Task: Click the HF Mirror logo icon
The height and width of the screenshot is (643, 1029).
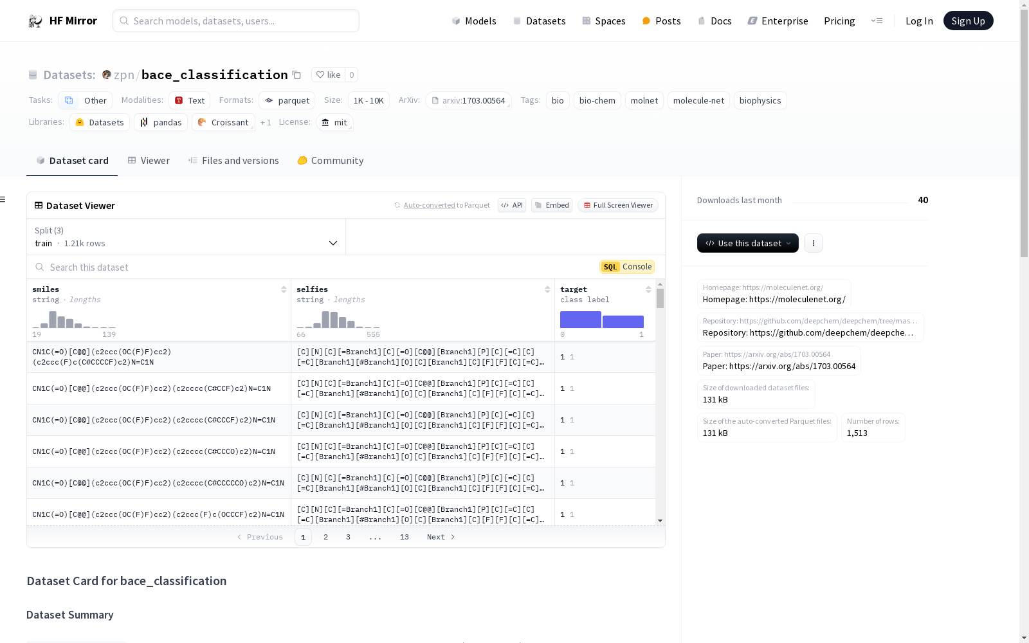Action: (35, 21)
